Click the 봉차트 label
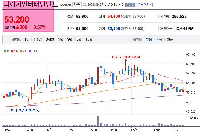This screenshot has width=200, height=134. (x=137, y=39)
